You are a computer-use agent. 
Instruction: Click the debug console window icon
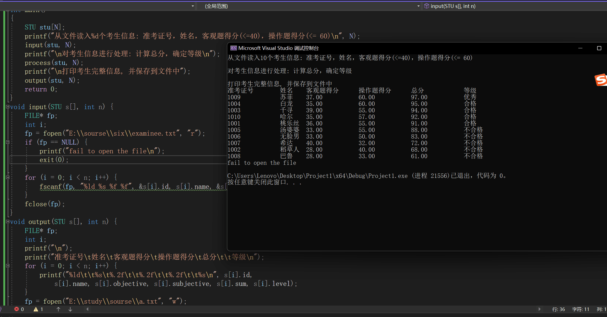click(233, 48)
